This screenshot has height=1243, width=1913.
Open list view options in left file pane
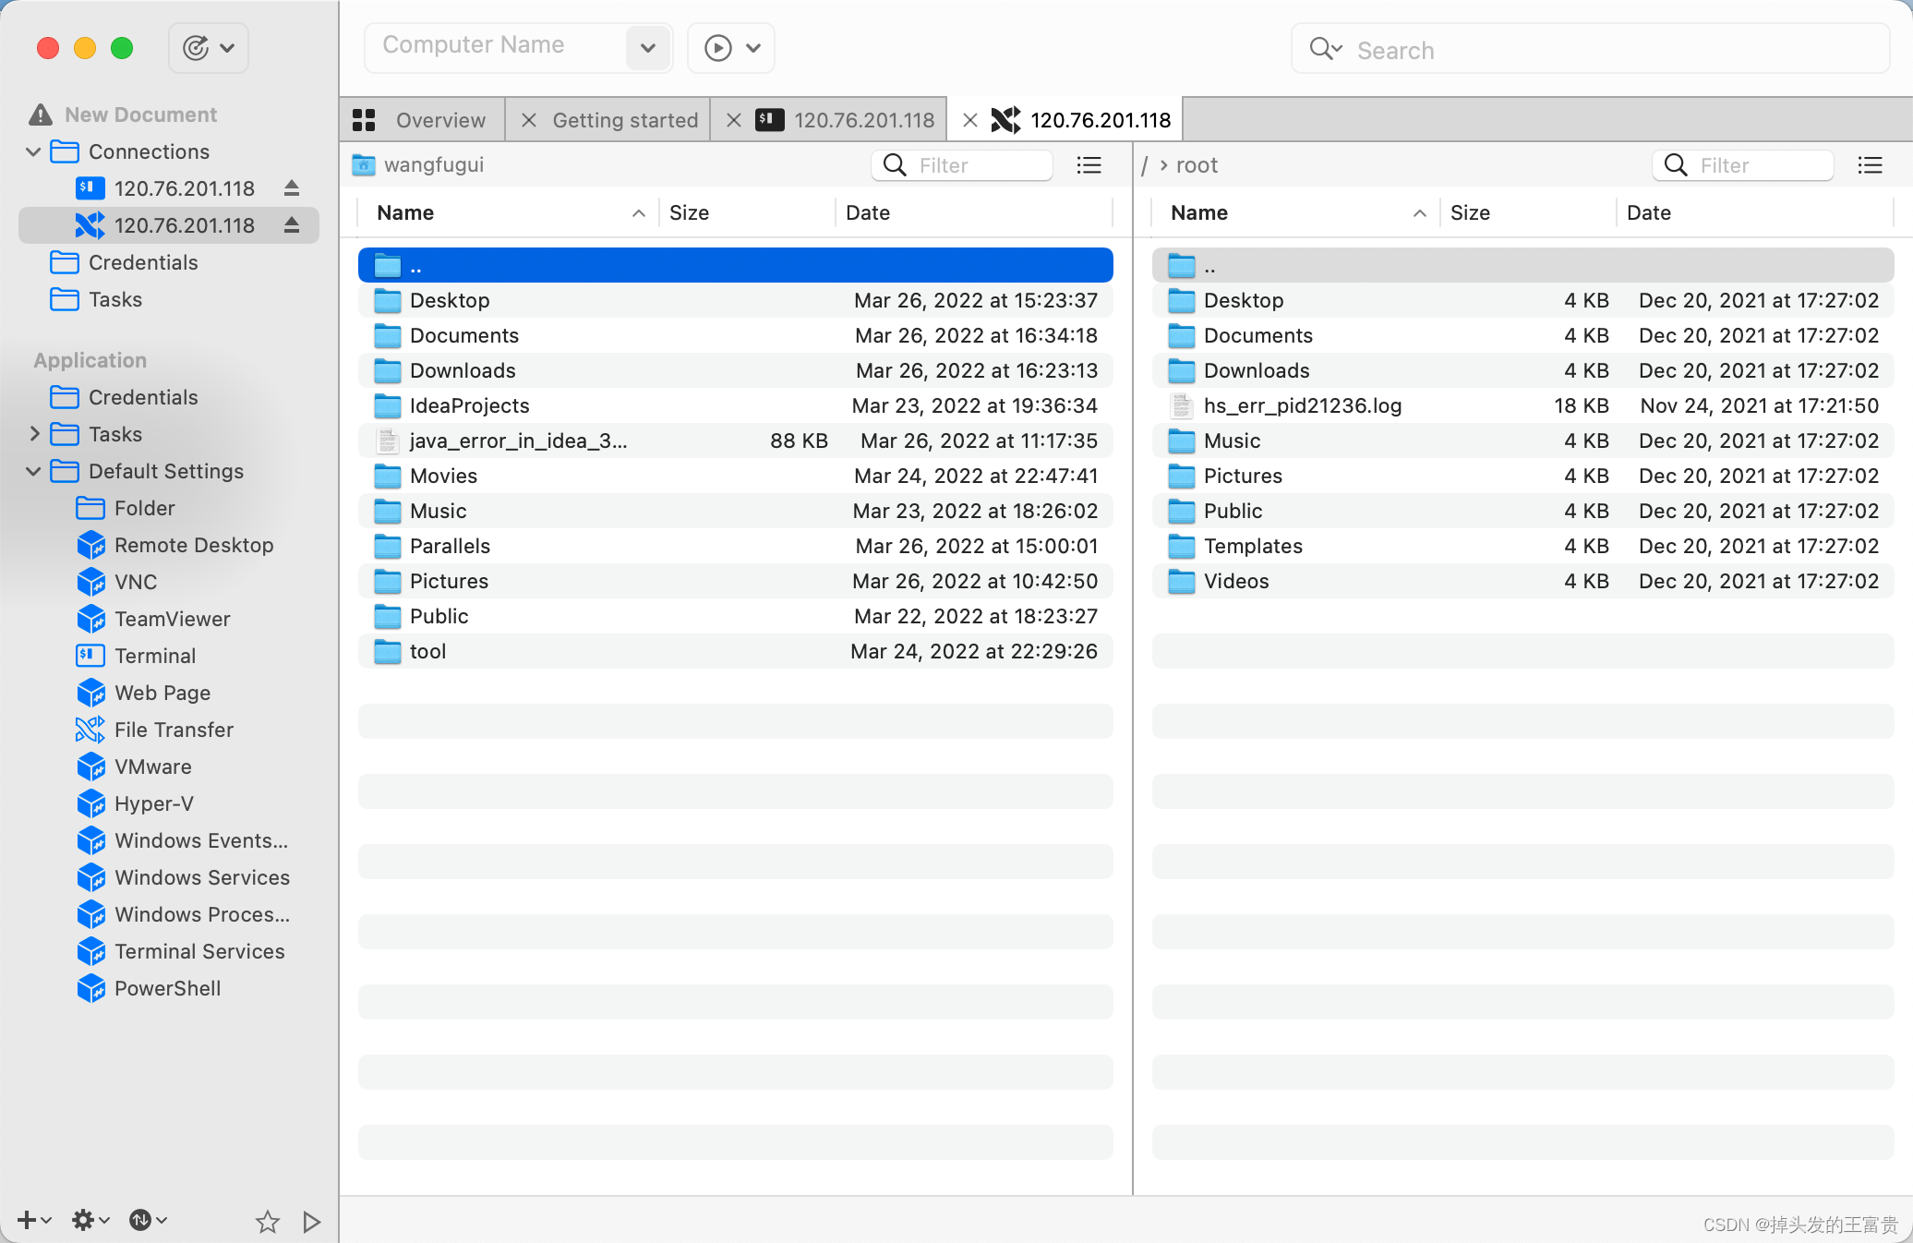click(x=1089, y=165)
